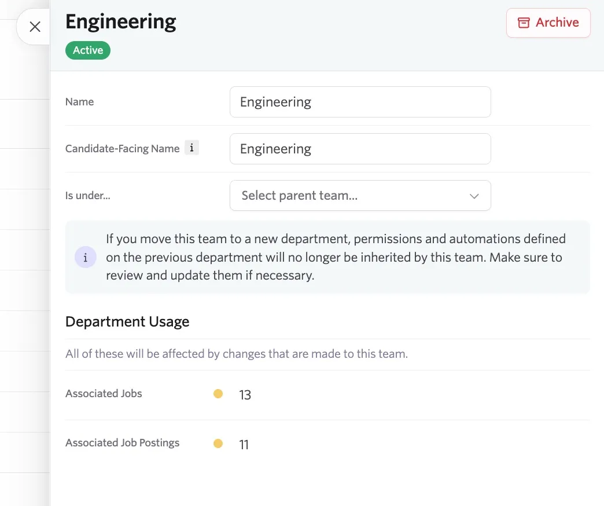Edit the Candidate-Facing Name input field
The image size is (604, 506).
point(360,149)
